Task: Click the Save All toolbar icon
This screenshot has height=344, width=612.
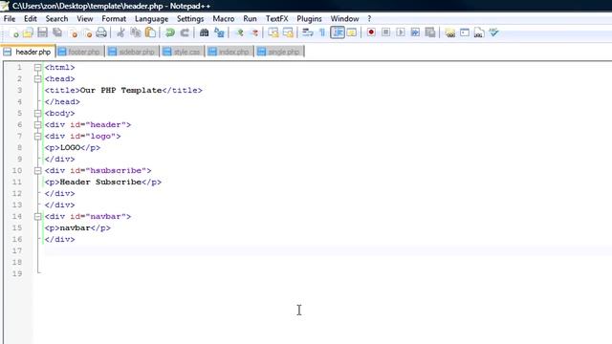Action: (57, 32)
